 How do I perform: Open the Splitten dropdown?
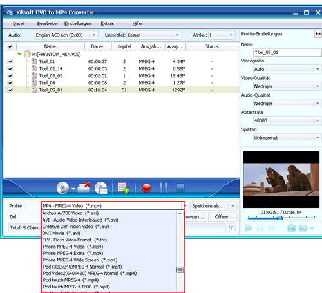click(317, 138)
